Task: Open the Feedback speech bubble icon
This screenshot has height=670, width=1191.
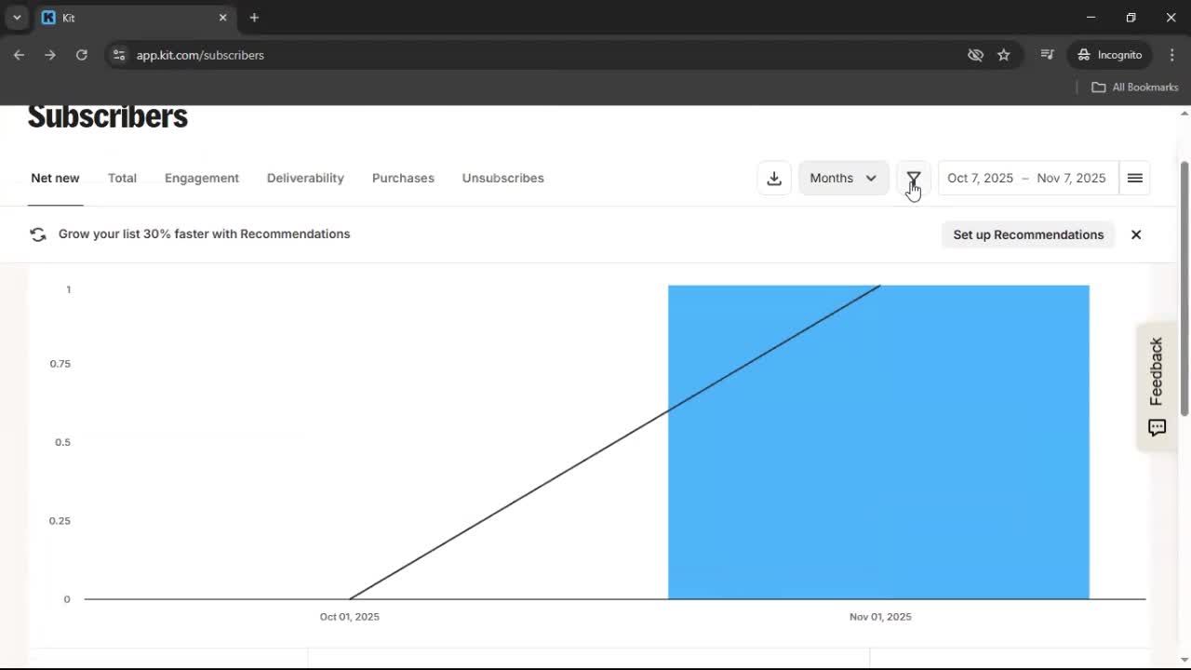Action: pyautogui.click(x=1157, y=427)
